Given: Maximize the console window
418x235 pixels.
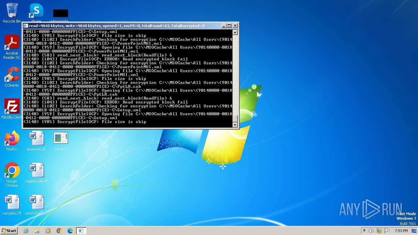Looking at the screenshot, I should coord(229,26).
